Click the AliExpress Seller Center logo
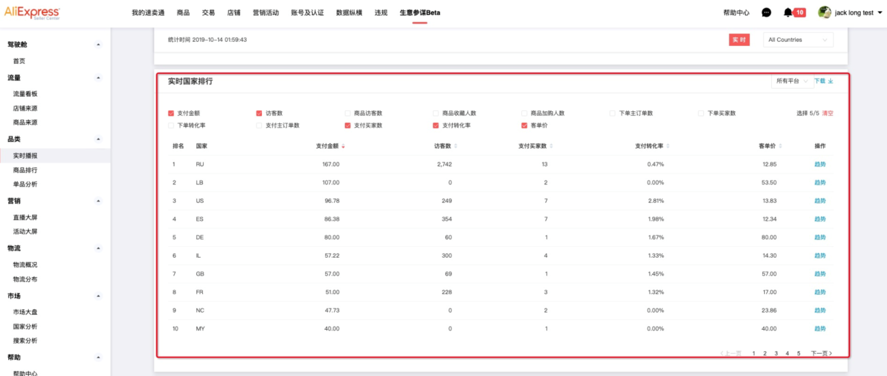887x376 pixels. tap(32, 13)
